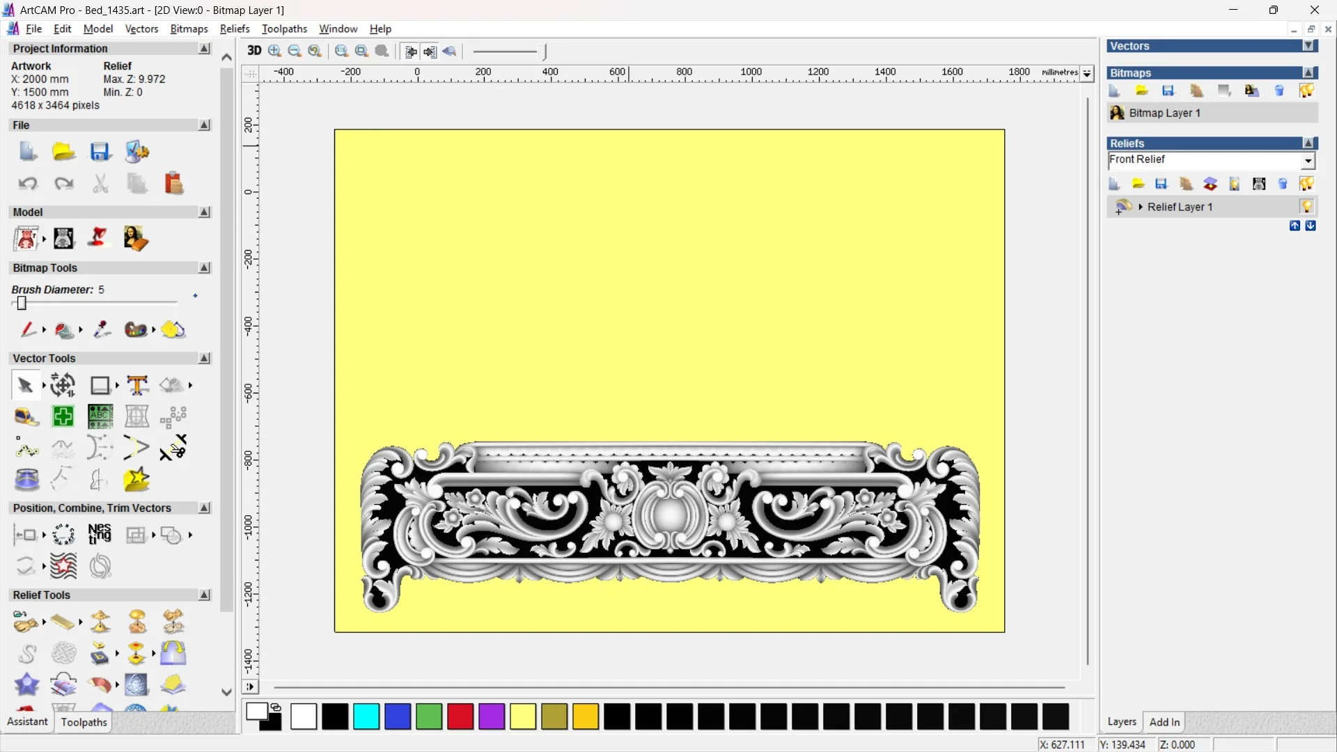The height and width of the screenshot is (752, 1337).
Task: Switch to the Toolpaths tab
Action: pos(84,722)
